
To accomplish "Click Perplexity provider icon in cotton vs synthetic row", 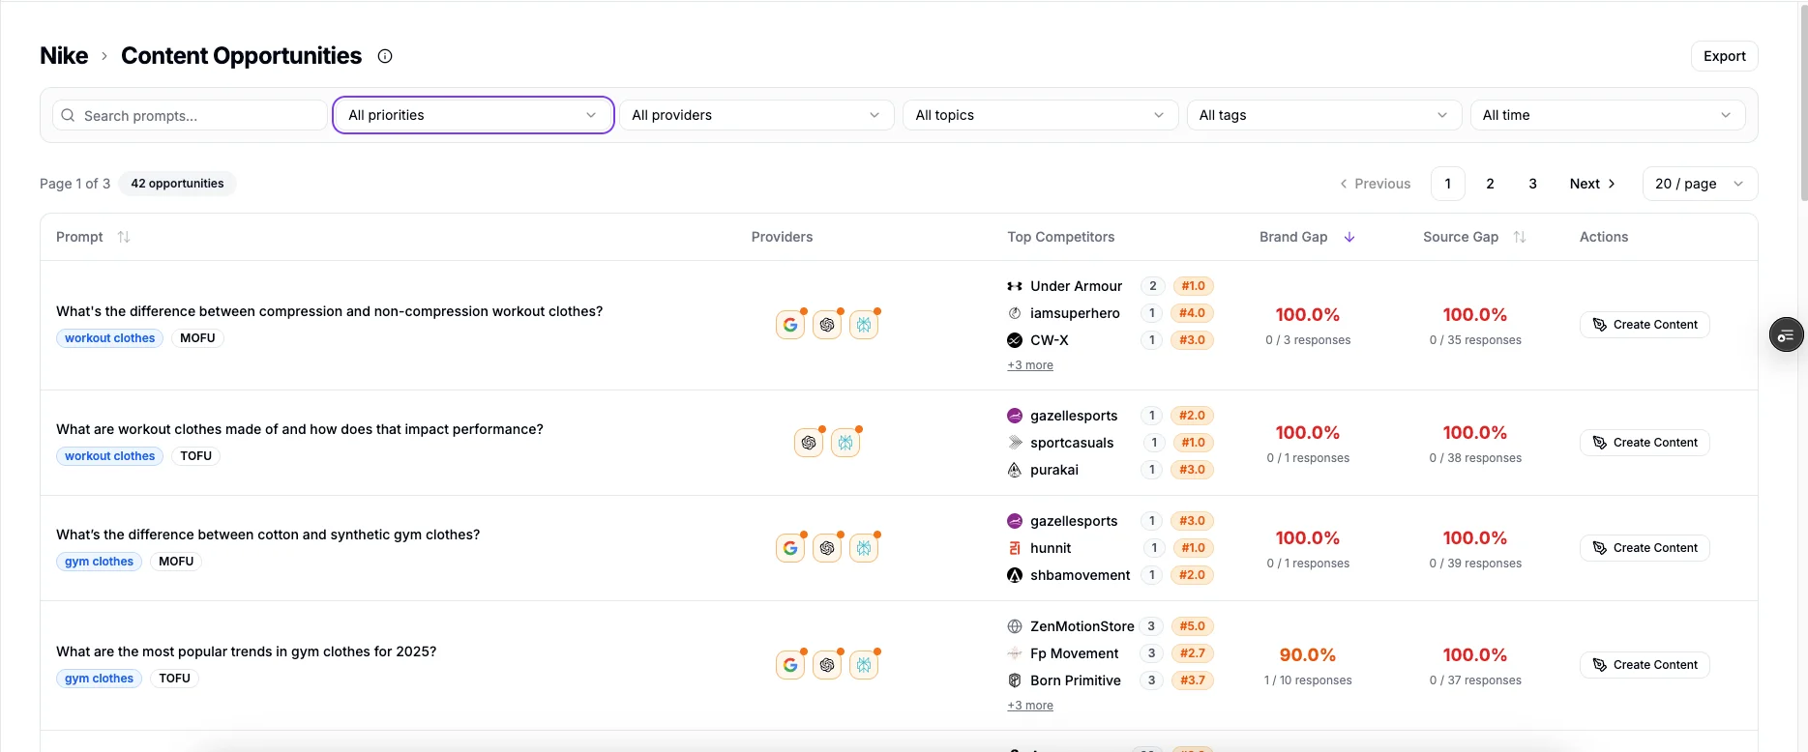I will click(x=864, y=548).
